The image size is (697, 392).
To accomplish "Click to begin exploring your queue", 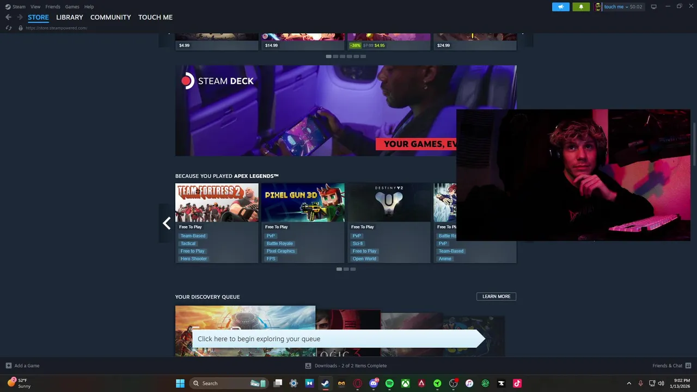I will click(338, 339).
